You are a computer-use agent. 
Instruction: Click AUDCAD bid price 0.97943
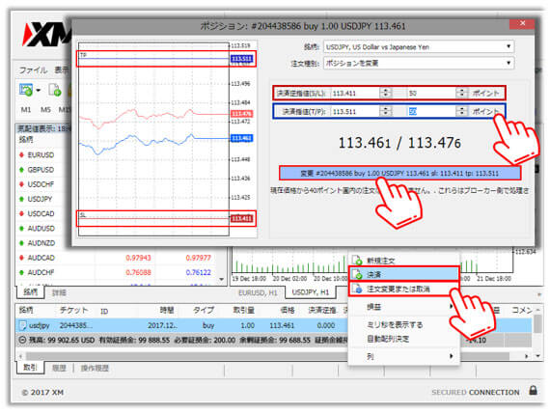(138, 258)
